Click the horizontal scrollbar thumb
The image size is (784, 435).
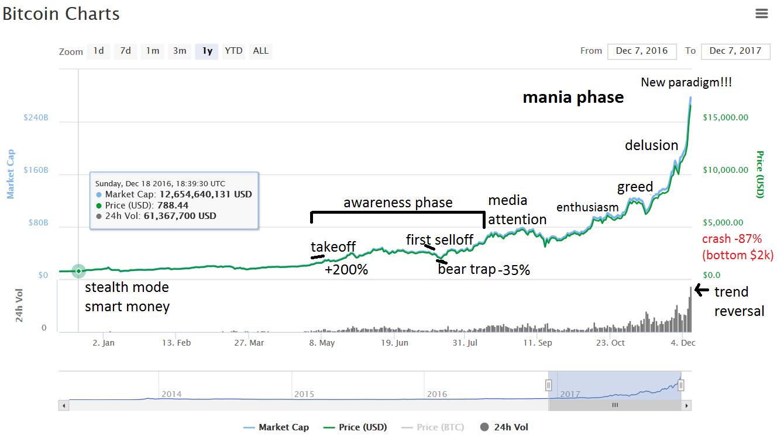615,405
